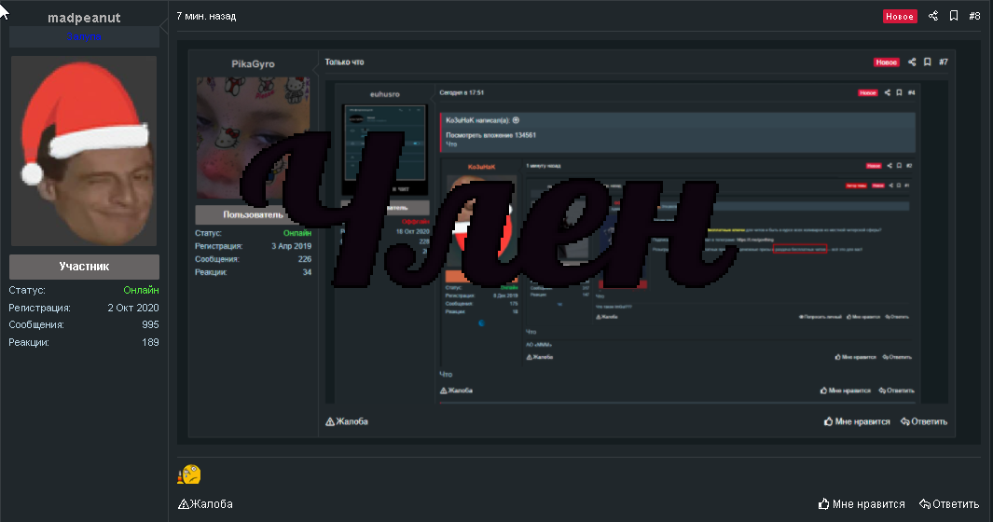Click the warning triangle icon next to bottom 'Жалоба'
993x522 pixels.
point(184,504)
